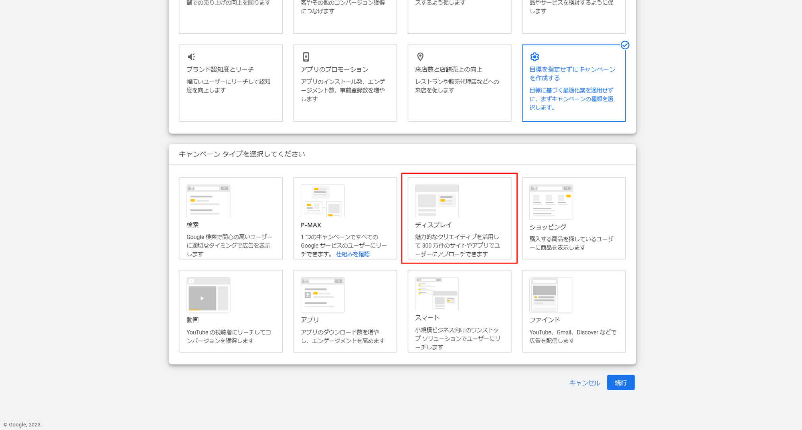Screen dimensions: 802x430
Task: Click the description 魅力的なクリエイティブを活用し
Action: pyautogui.click(x=458, y=245)
